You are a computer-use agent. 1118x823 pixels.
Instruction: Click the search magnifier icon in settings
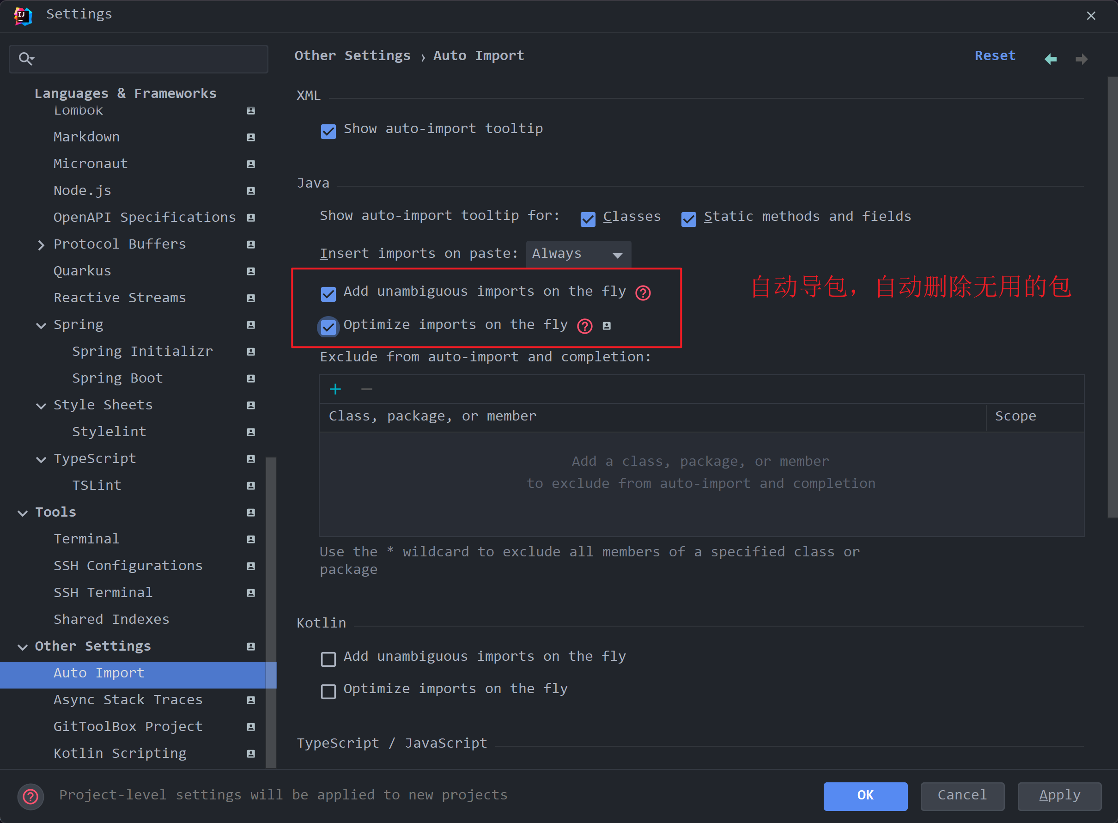pos(26,59)
